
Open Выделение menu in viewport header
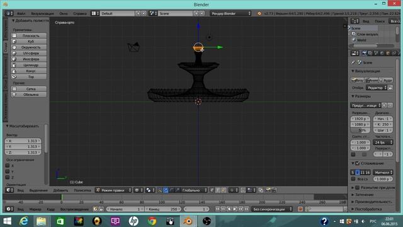pyautogui.click(x=38, y=190)
